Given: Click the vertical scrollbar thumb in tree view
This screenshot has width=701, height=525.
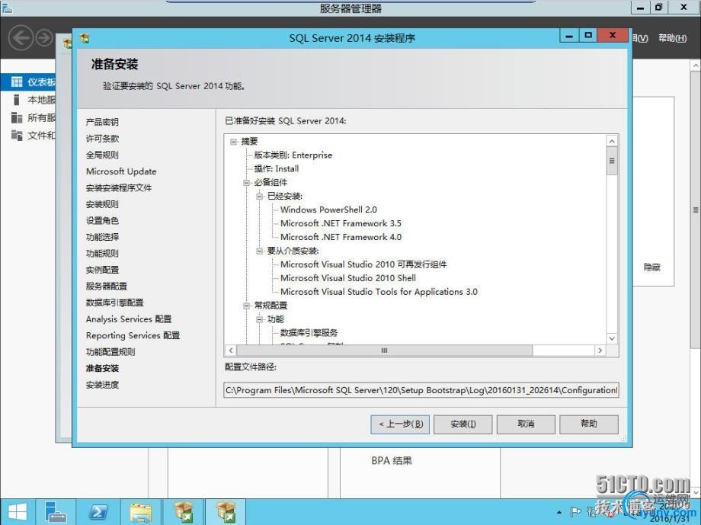Looking at the screenshot, I should click(612, 161).
